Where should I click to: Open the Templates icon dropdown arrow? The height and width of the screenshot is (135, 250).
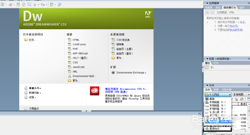(x=55, y=4)
